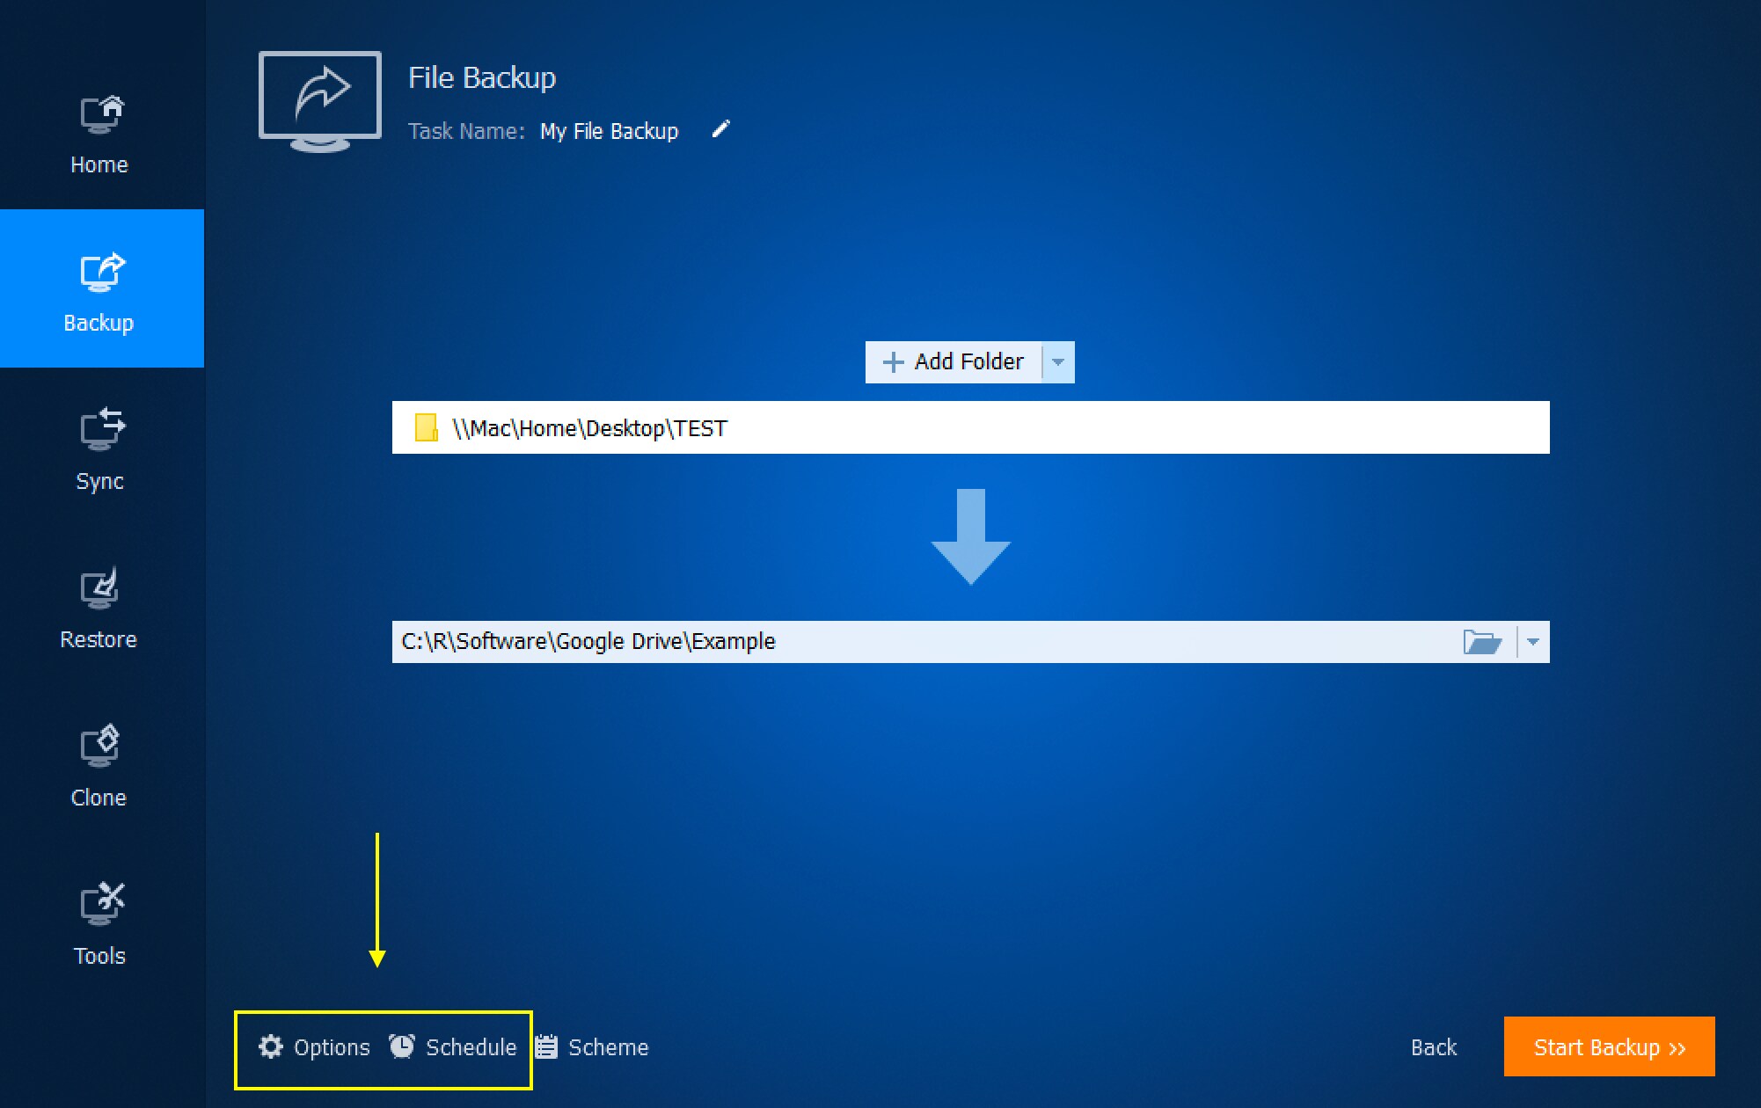Viewport: 1761px width, 1108px height.
Task: Select the TEST folder source entry
Action: pyautogui.click(x=968, y=428)
